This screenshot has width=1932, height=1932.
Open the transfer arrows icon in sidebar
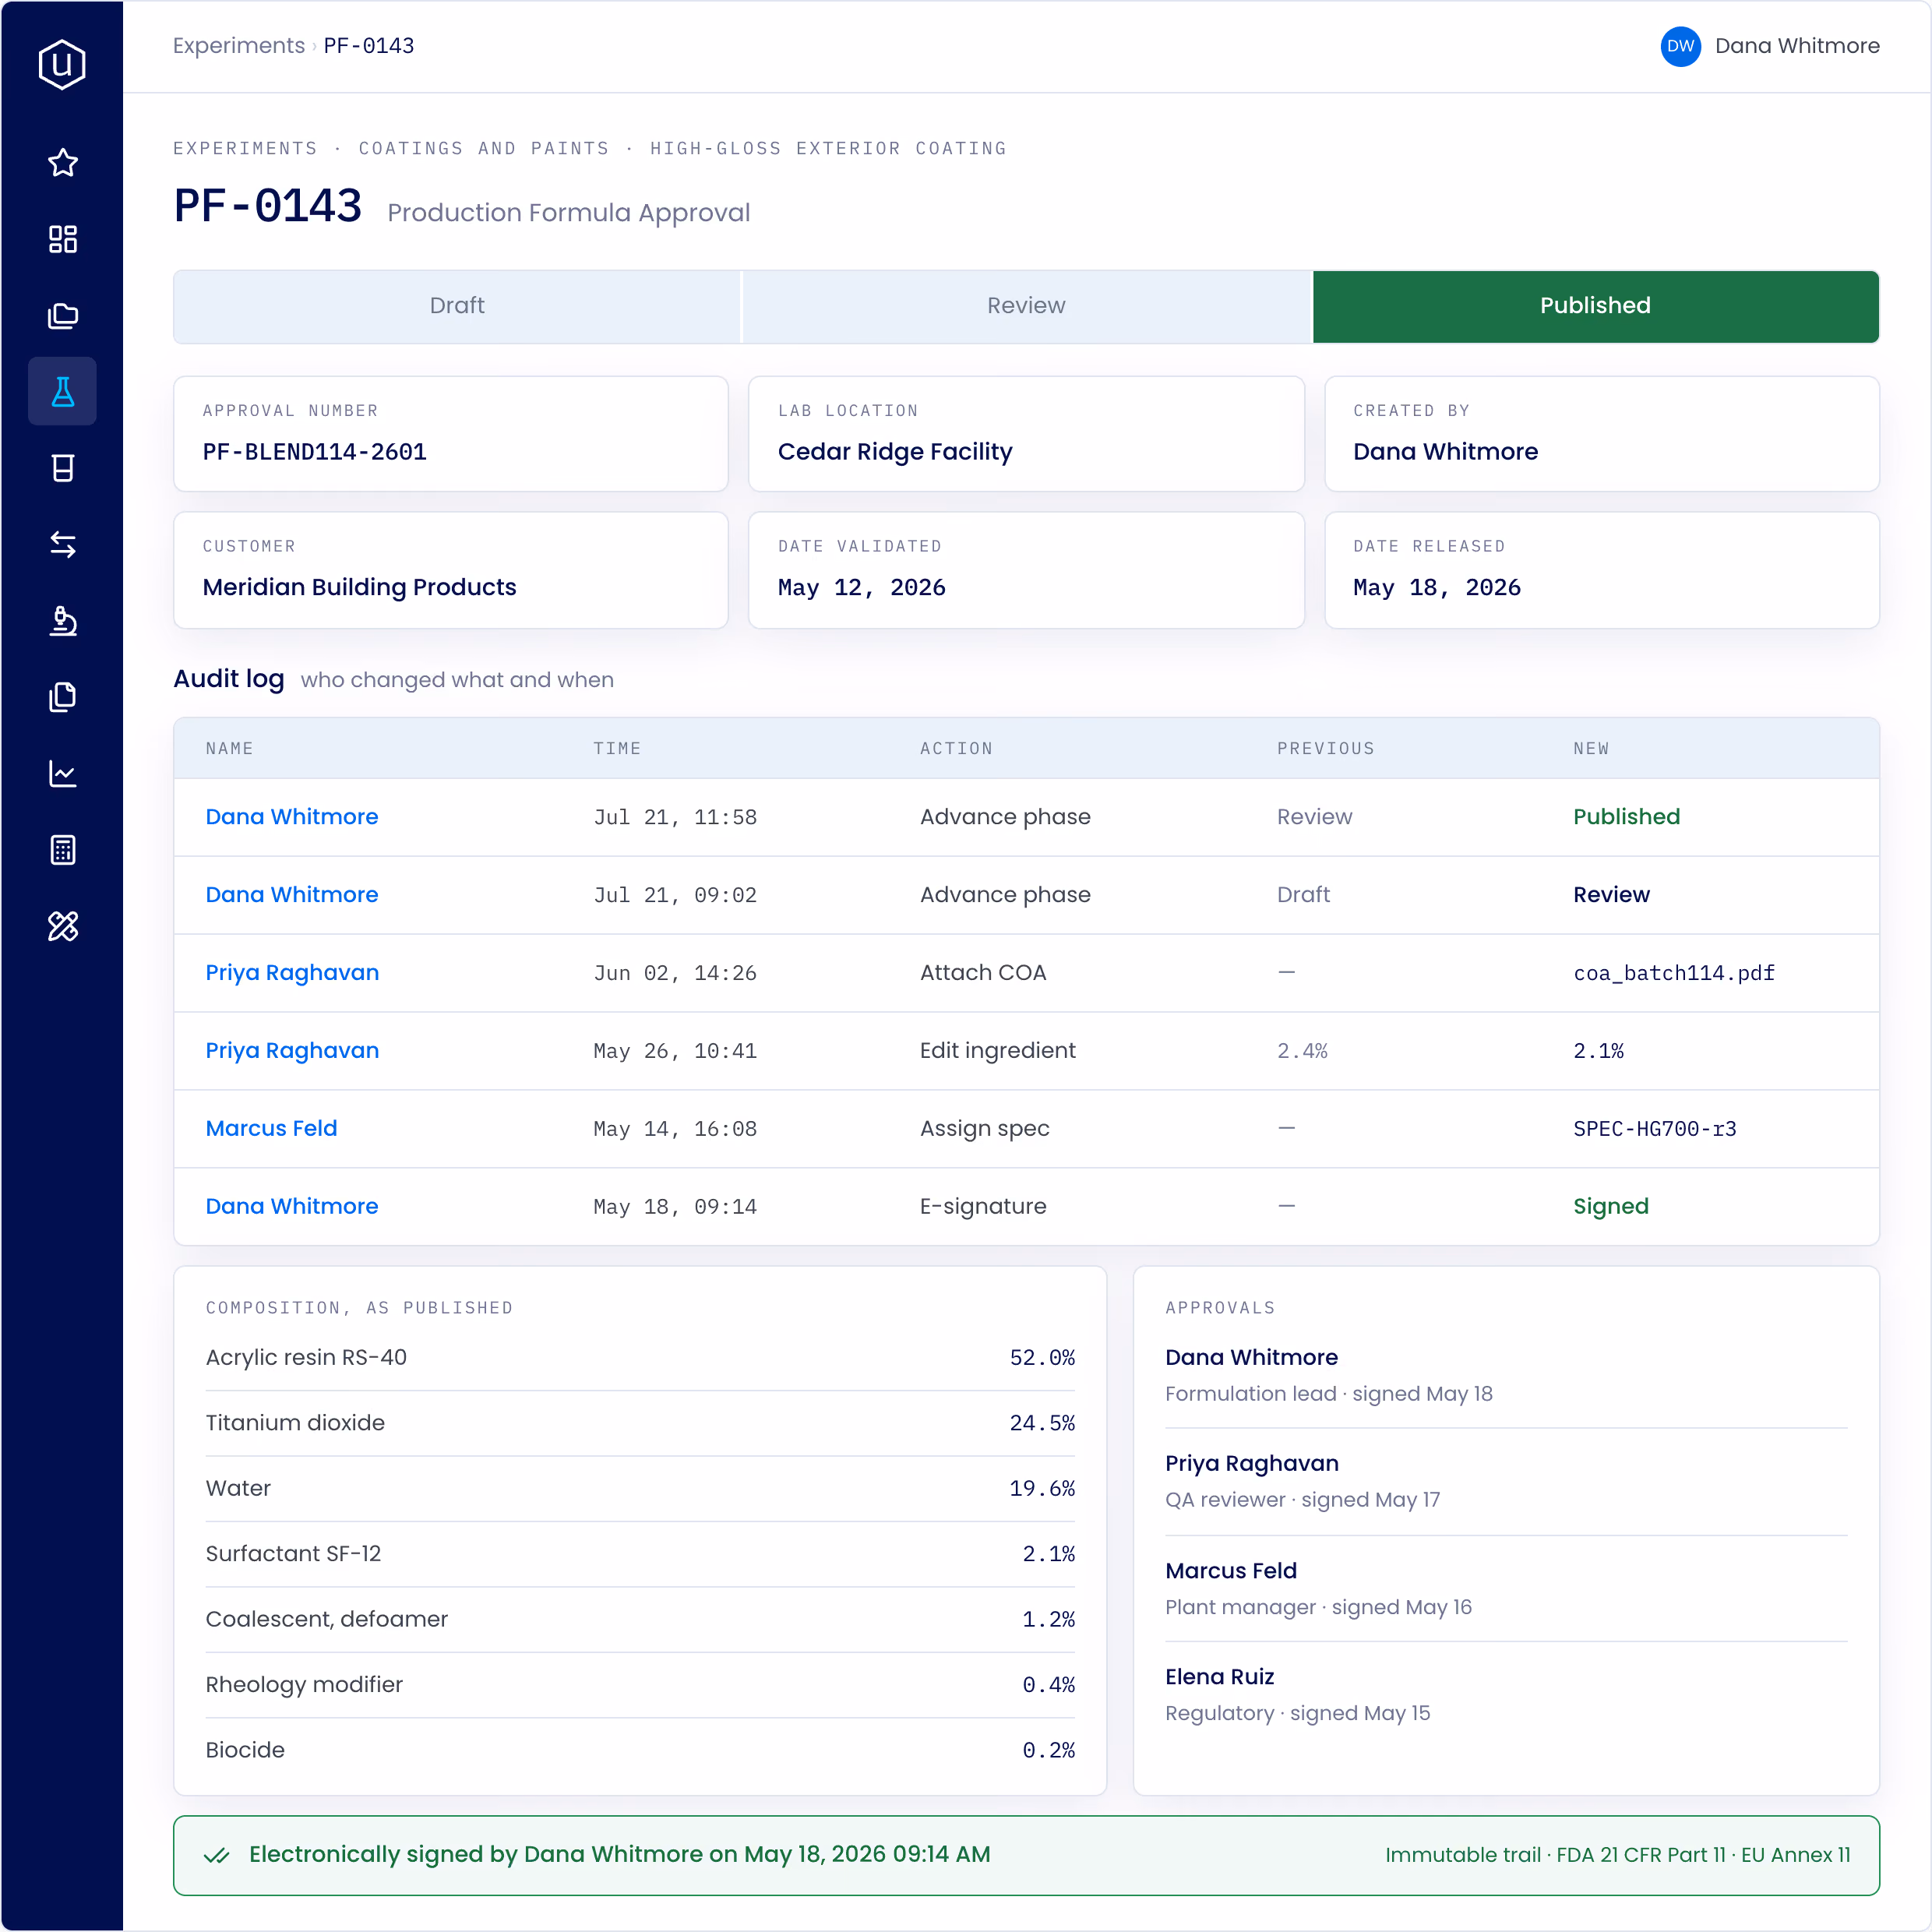(x=63, y=544)
